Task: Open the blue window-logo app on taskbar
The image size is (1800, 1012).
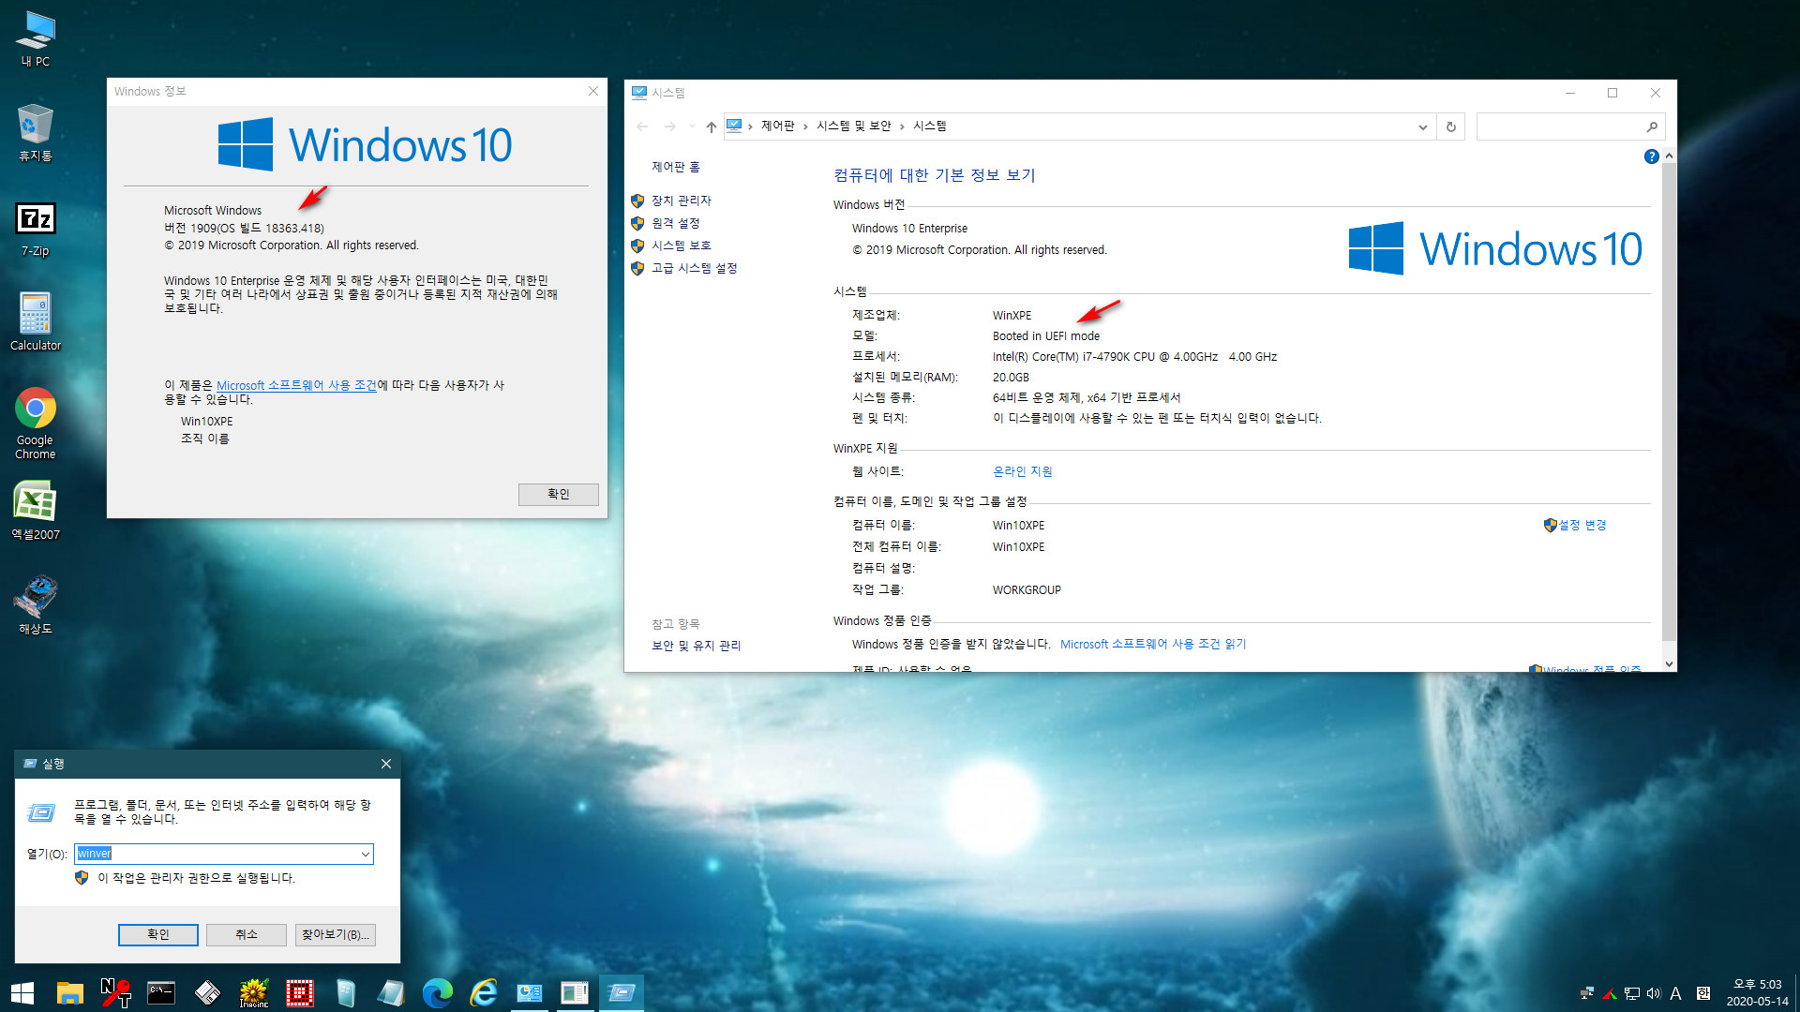Action: click(x=345, y=992)
